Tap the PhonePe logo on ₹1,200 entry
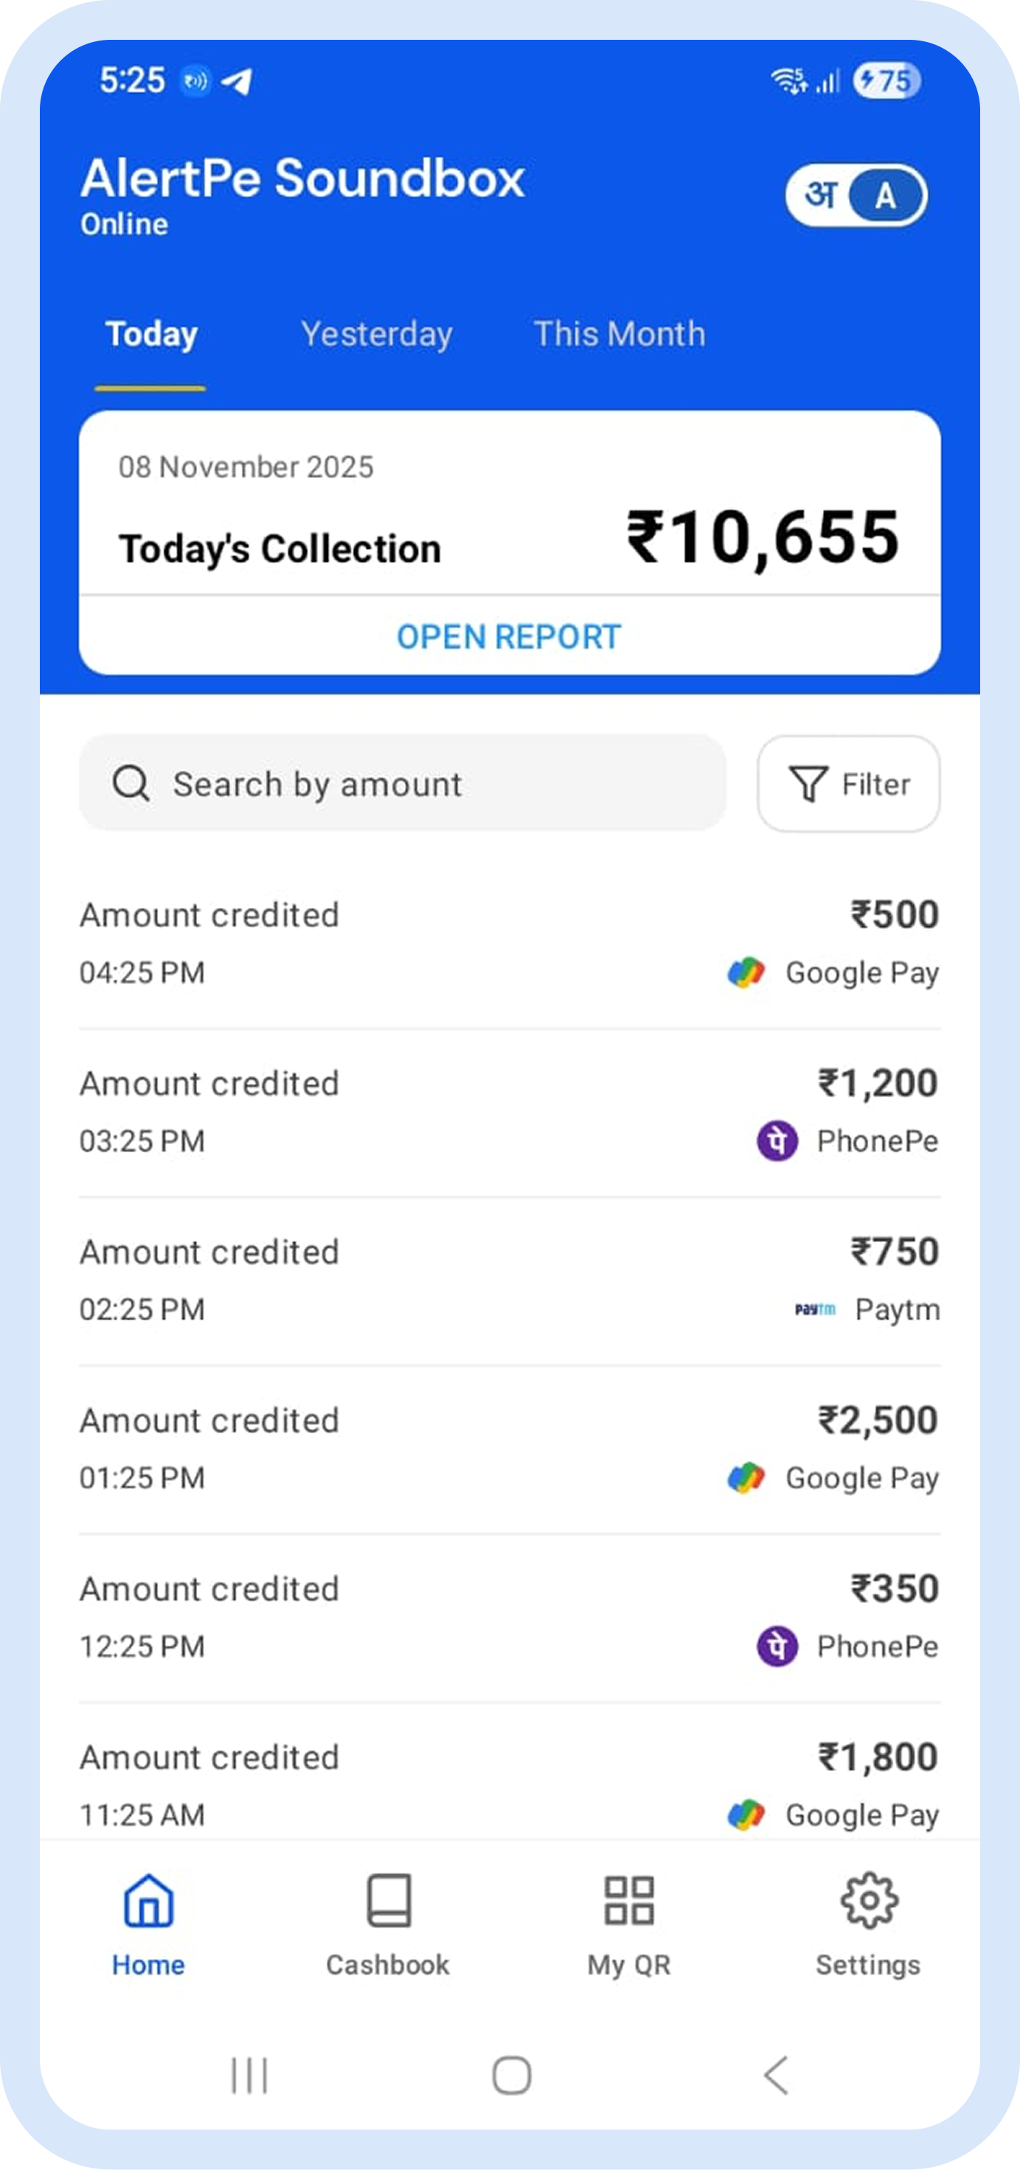Viewport: 1020px width, 2170px height. (x=777, y=1140)
